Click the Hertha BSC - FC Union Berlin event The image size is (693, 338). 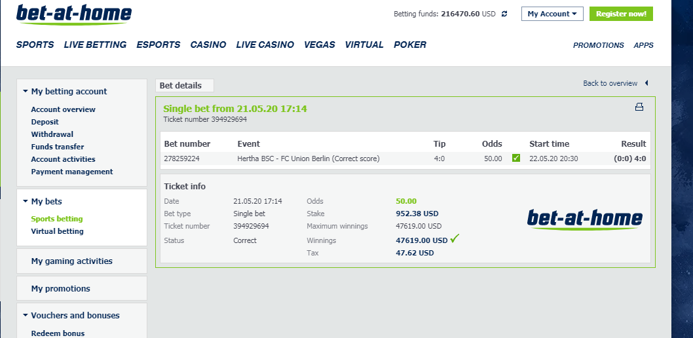coord(309,159)
